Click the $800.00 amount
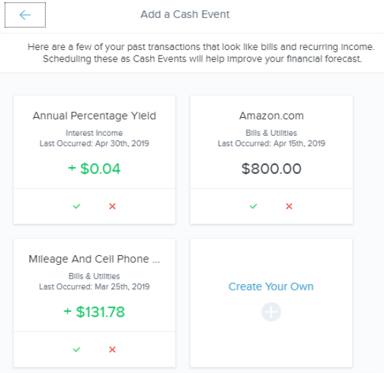The image size is (384, 373). click(271, 169)
